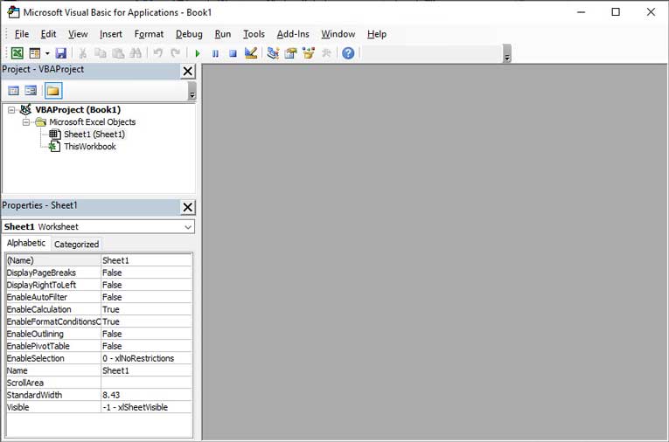
Task: Select VBAProject (Book1) tree item
Action: [x=78, y=110]
